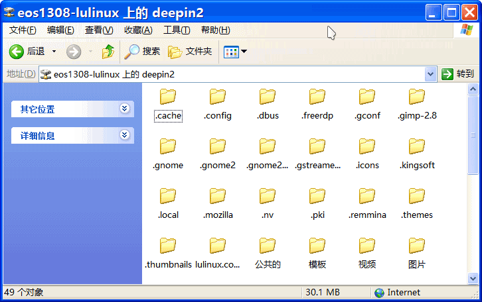
Task: Select the .gnome2 folder icon
Action: click(x=218, y=146)
